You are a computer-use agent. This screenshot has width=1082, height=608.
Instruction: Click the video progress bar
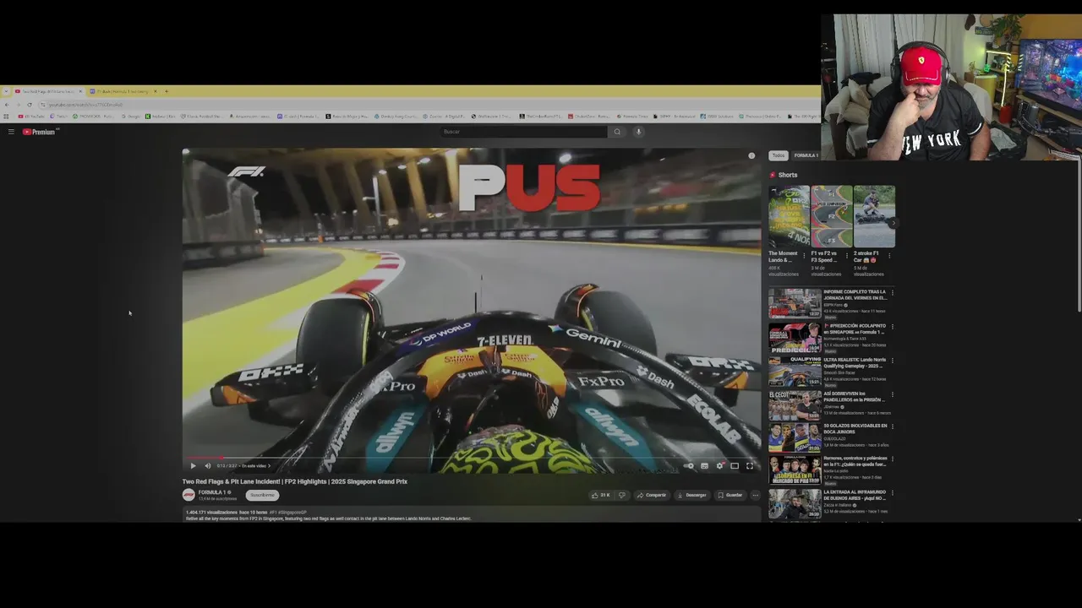472,458
